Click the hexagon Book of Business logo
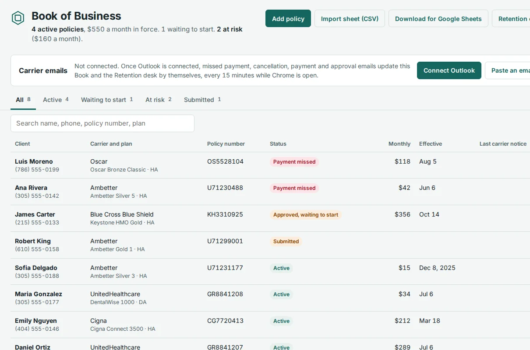The image size is (530, 350). (x=18, y=18)
